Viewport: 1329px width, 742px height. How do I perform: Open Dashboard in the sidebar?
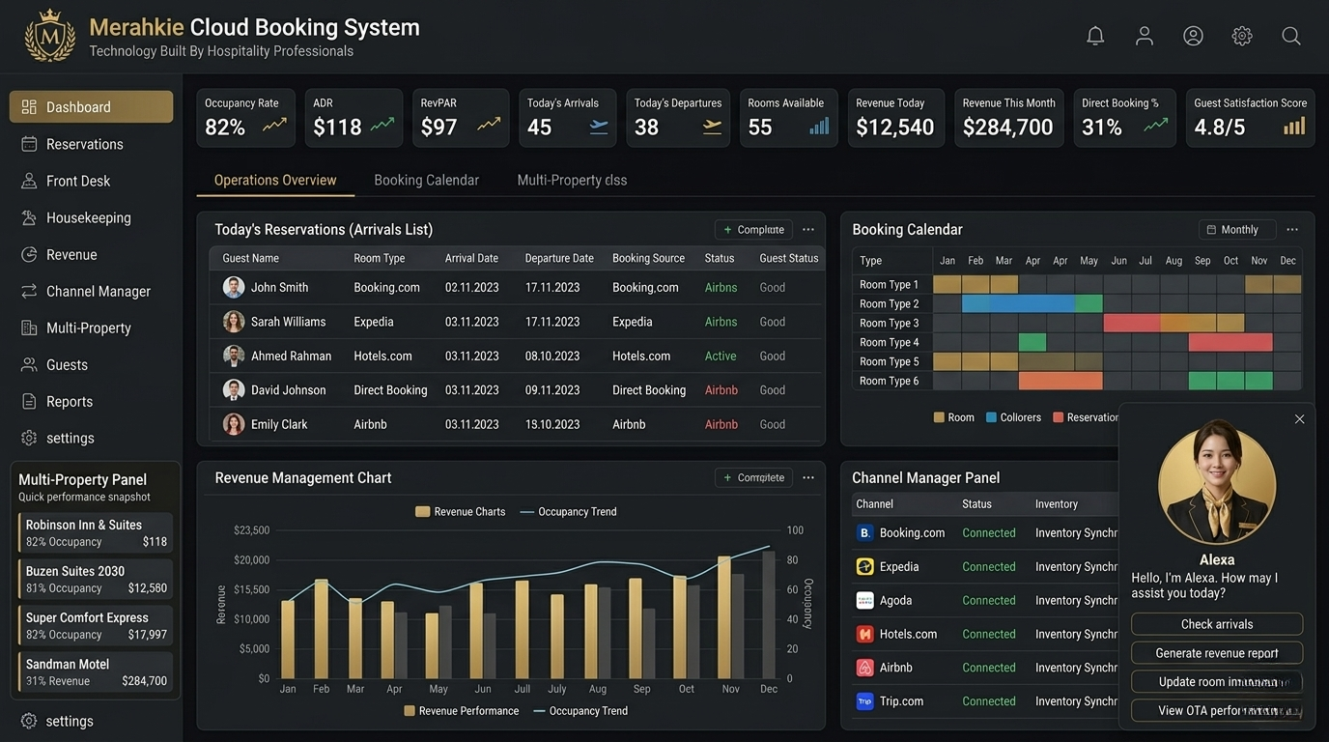click(92, 107)
